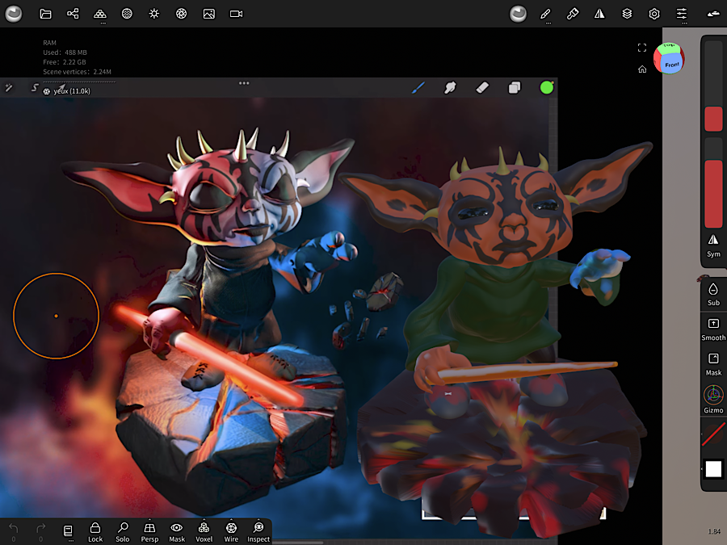Reset view with the home icon
The width and height of the screenshot is (727, 545).
[642, 69]
